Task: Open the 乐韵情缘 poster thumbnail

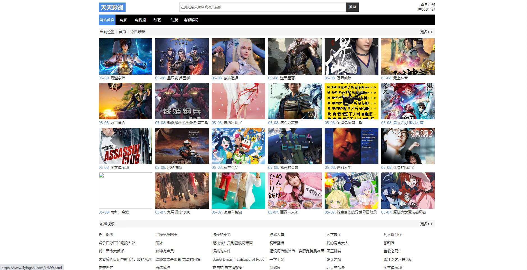Action: click(x=182, y=146)
